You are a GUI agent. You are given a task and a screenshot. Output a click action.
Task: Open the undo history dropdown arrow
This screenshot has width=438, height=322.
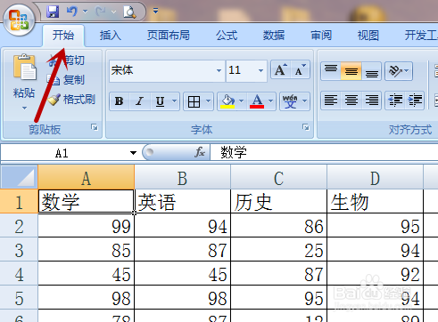pos(85,12)
